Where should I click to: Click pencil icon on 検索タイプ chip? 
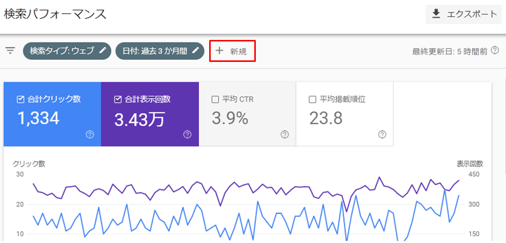[103, 51]
